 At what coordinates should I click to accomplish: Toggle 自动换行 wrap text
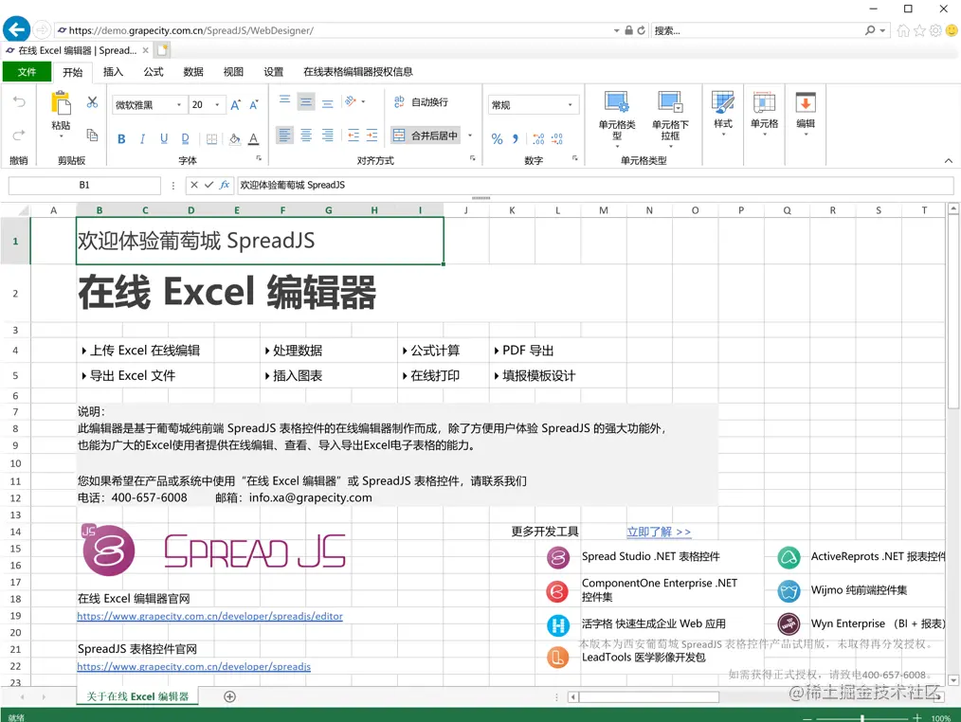(x=421, y=101)
